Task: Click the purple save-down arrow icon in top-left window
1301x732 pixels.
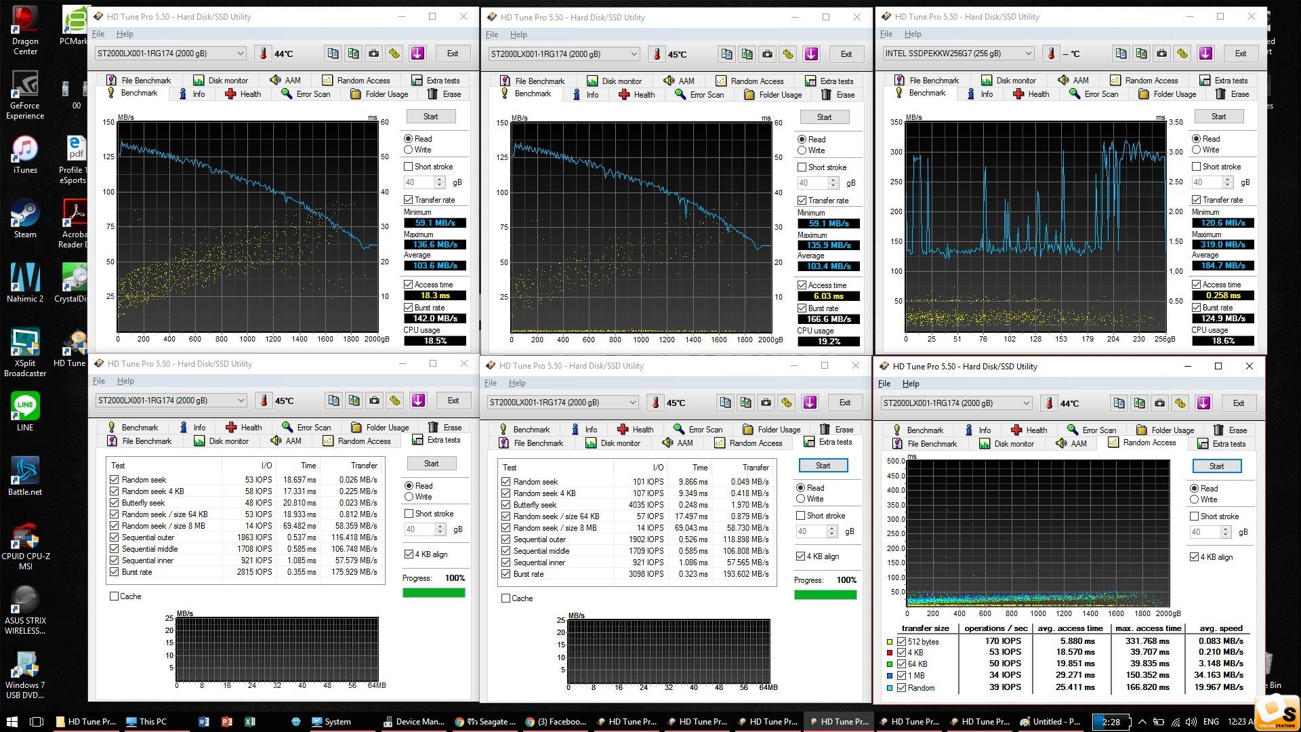Action: pyautogui.click(x=417, y=54)
